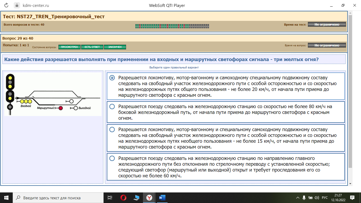This screenshot has width=361, height=203.
Task: Click the Попытка: 1 из 1 label
Action: pyautogui.click(x=16, y=45)
